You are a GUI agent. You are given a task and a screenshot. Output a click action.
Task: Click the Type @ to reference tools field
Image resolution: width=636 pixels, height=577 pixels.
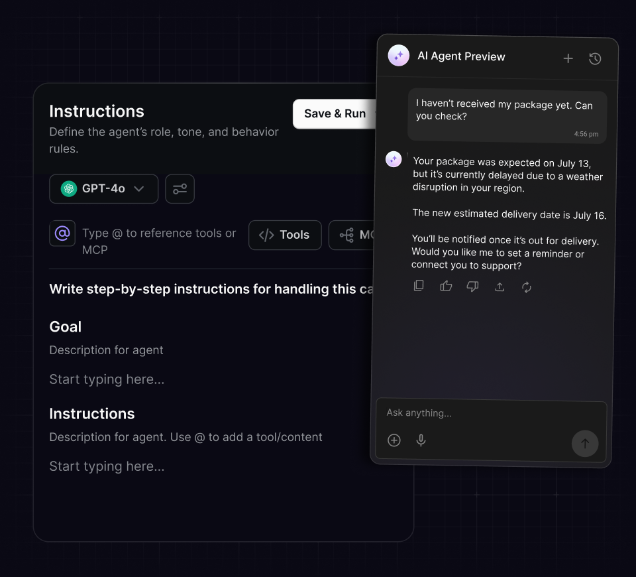(159, 241)
